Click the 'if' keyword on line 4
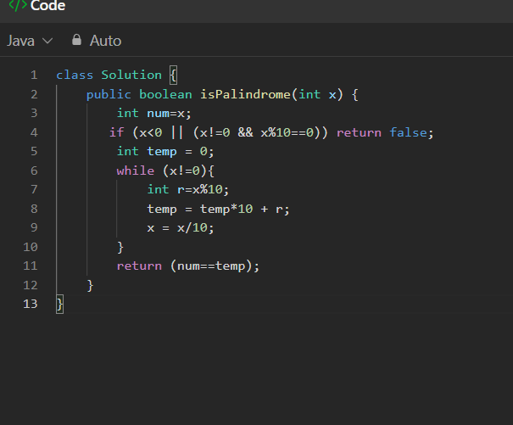This screenshot has width=513, height=425. [116, 132]
